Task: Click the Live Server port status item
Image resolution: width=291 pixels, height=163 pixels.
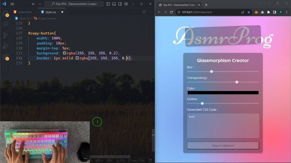Action: click(x=137, y=160)
